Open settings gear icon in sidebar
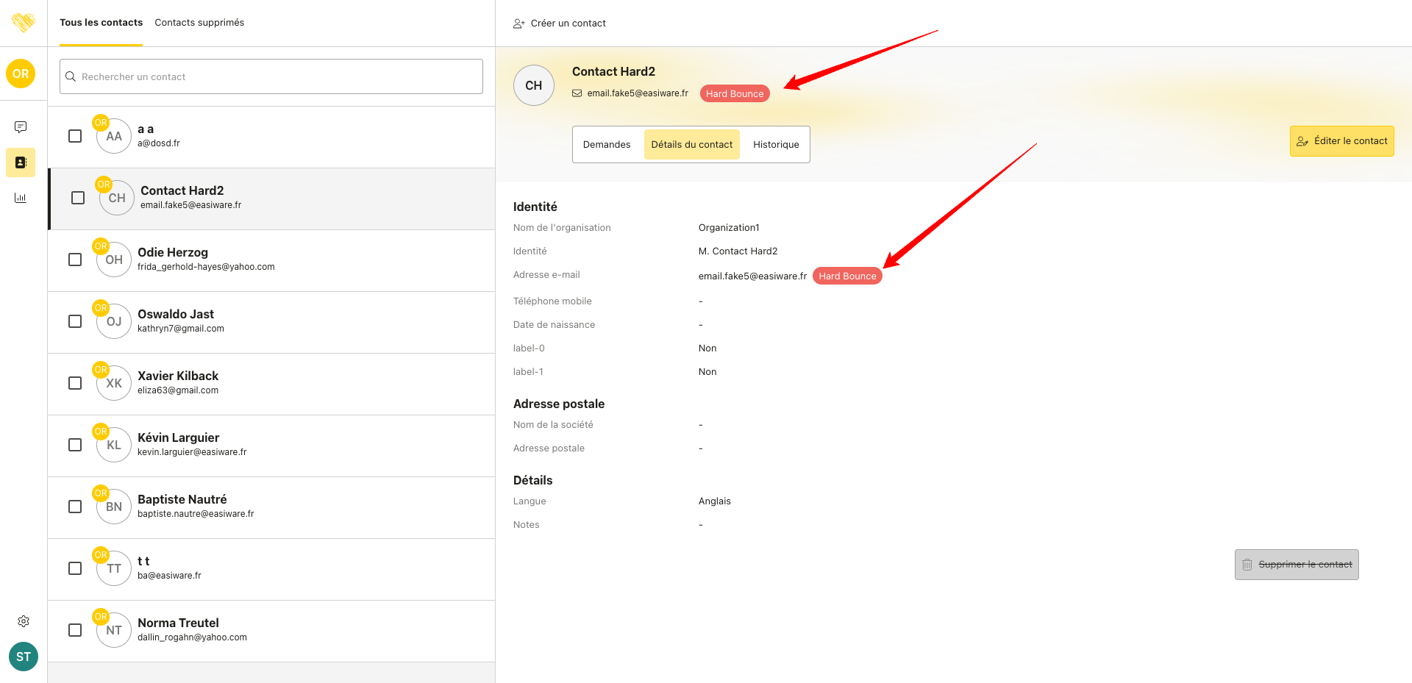Screen dimensions: 1412x683 pos(24,621)
